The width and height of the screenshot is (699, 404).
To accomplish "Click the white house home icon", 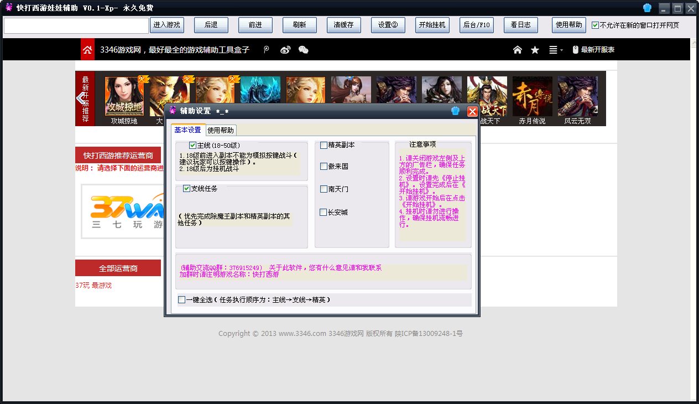I will click(518, 50).
